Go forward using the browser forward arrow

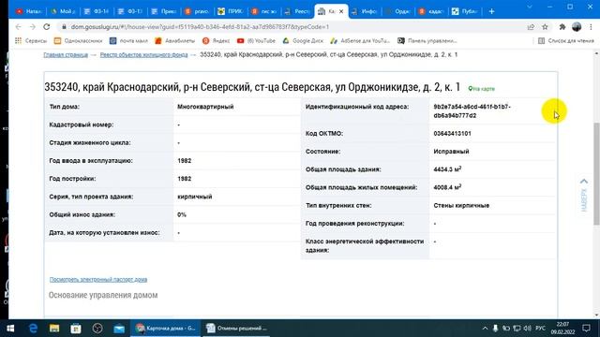(x=33, y=27)
